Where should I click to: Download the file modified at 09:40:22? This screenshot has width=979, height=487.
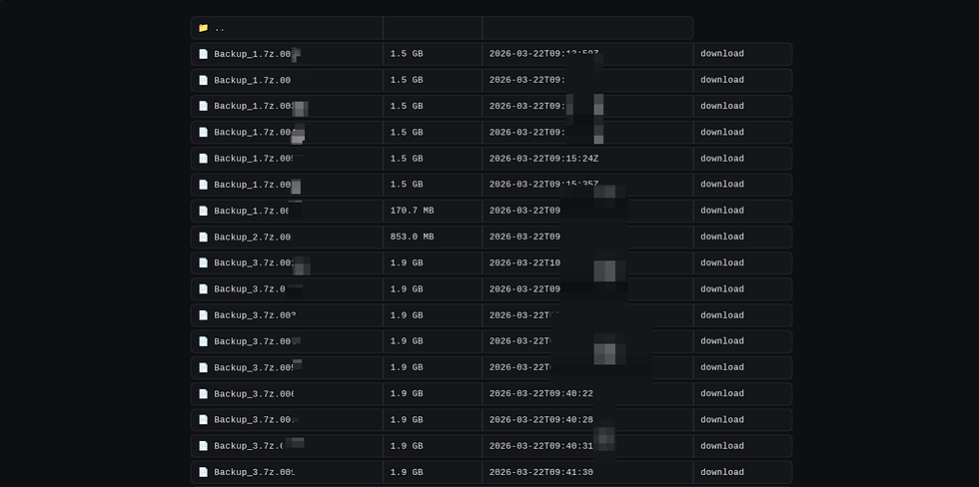[x=721, y=393]
